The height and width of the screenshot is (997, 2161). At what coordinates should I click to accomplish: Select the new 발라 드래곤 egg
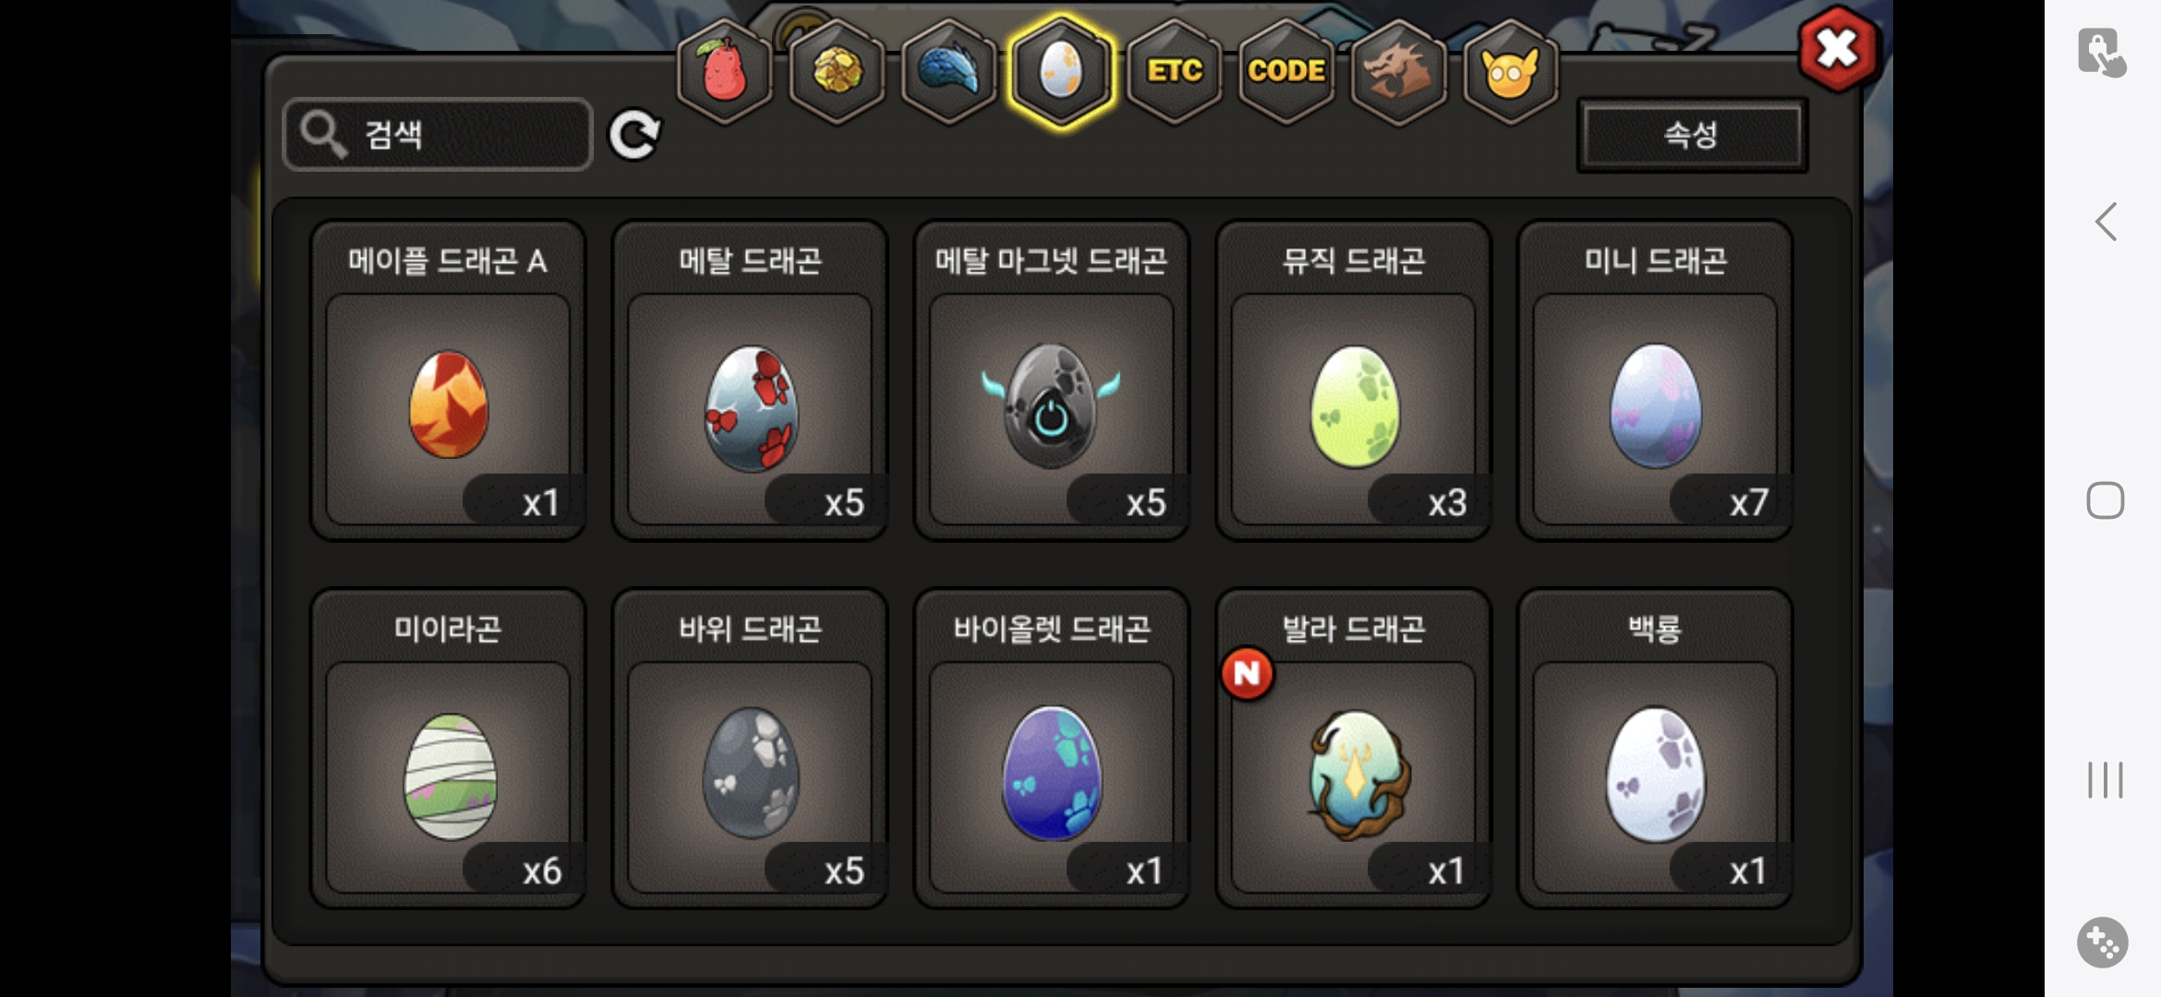coord(1354,749)
